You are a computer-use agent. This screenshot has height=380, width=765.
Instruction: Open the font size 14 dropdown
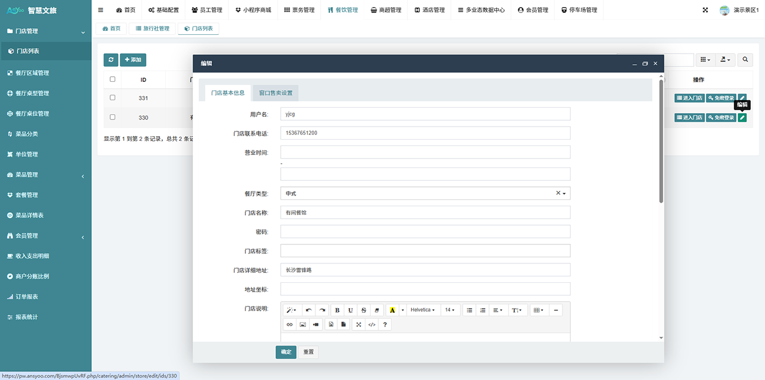point(450,310)
